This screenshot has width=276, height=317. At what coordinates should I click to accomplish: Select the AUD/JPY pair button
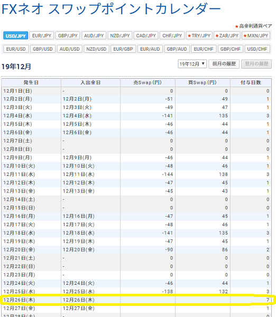pos(94,36)
